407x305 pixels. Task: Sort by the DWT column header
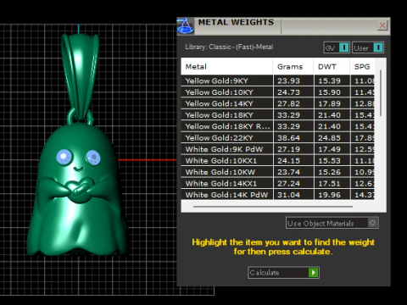332,67
